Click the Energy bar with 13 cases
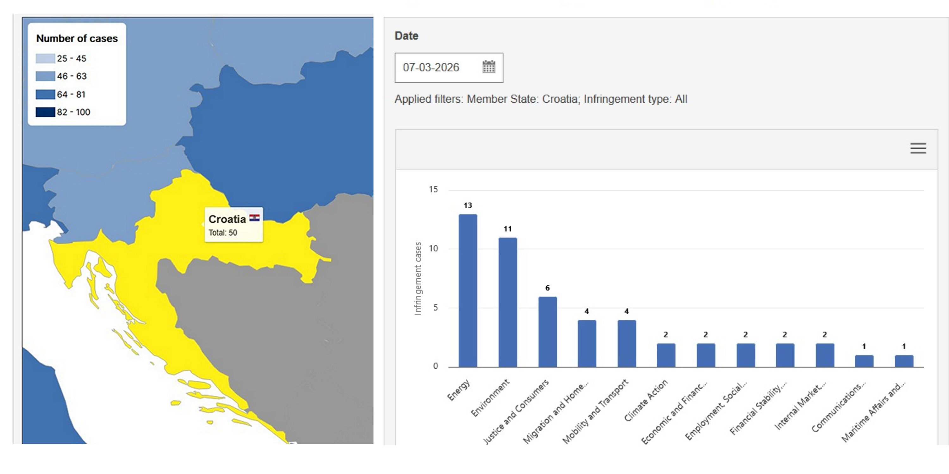The width and height of the screenshot is (949, 474). click(468, 291)
